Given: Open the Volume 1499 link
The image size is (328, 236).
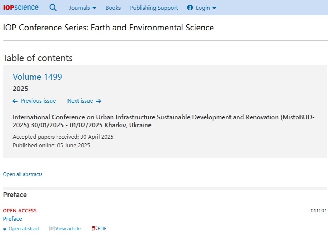Looking at the screenshot, I should pyautogui.click(x=37, y=77).
